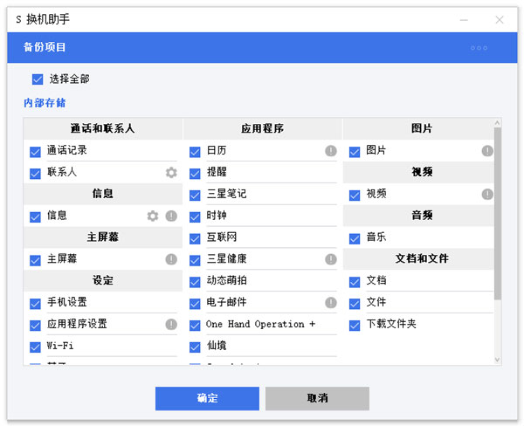
Task: Open the three-dot more options menu
Action: pyautogui.click(x=479, y=48)
